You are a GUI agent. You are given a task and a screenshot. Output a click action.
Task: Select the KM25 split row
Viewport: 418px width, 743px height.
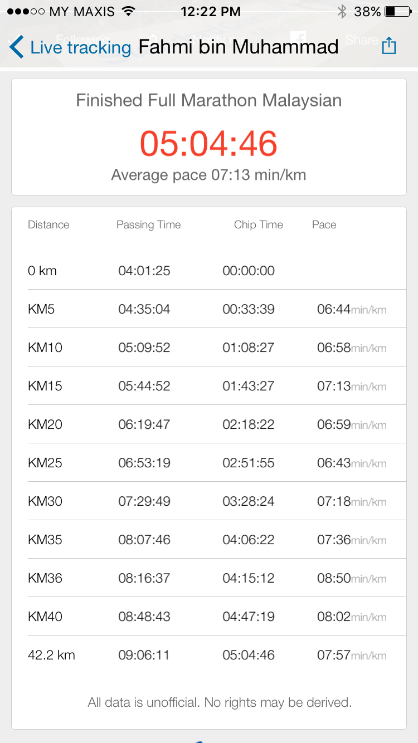(x=208, y=463)
